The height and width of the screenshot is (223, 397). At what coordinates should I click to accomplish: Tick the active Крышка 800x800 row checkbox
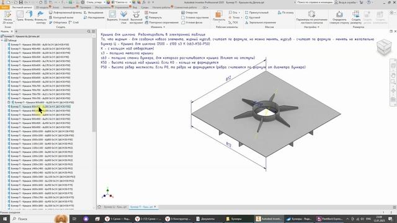[9, 102]
